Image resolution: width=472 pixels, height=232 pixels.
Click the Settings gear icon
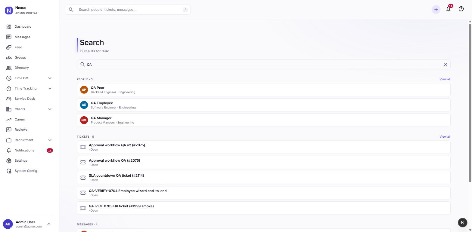(9, 160)
